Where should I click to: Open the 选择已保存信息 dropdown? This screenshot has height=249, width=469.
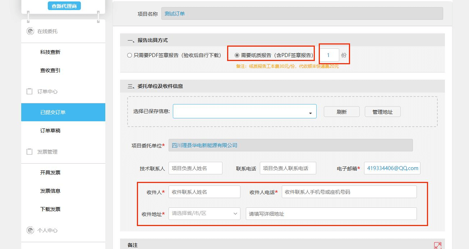pyautogui.click(x=244, y=112)
